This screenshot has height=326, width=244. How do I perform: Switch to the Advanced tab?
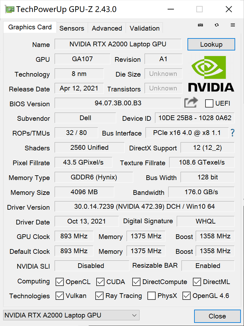coord(107,28)
